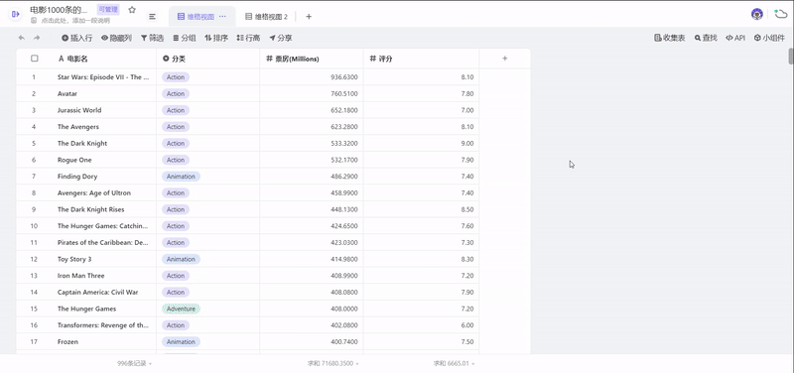The height and width of the screenshot is (373, 794).
Task: Click the vertical scrollbar thumb on the right
Action: point(790,56)
